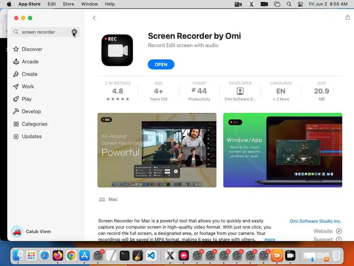Open Finder from the Dock

(18, 256)
